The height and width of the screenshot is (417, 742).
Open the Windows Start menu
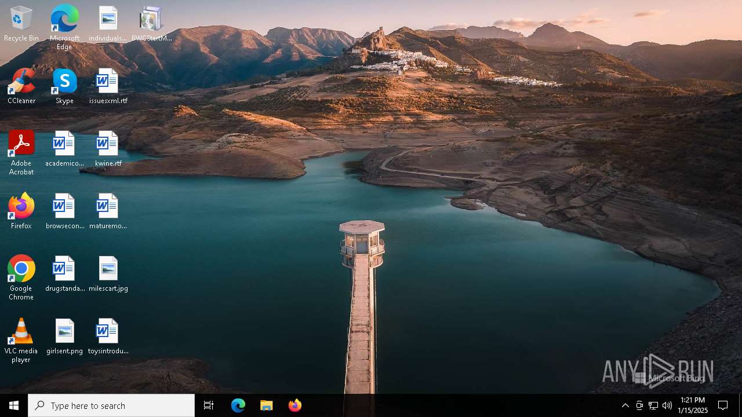(14, 405)
